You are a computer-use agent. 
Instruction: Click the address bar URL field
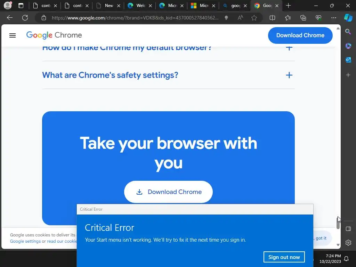pos(135,18)
